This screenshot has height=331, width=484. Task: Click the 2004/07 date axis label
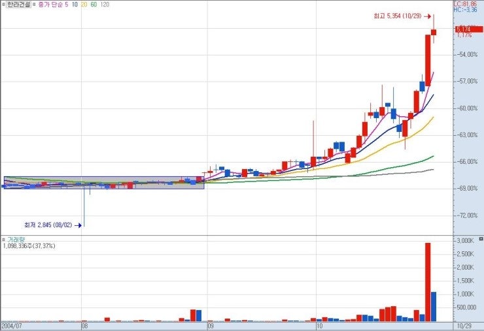pos(13,324)
